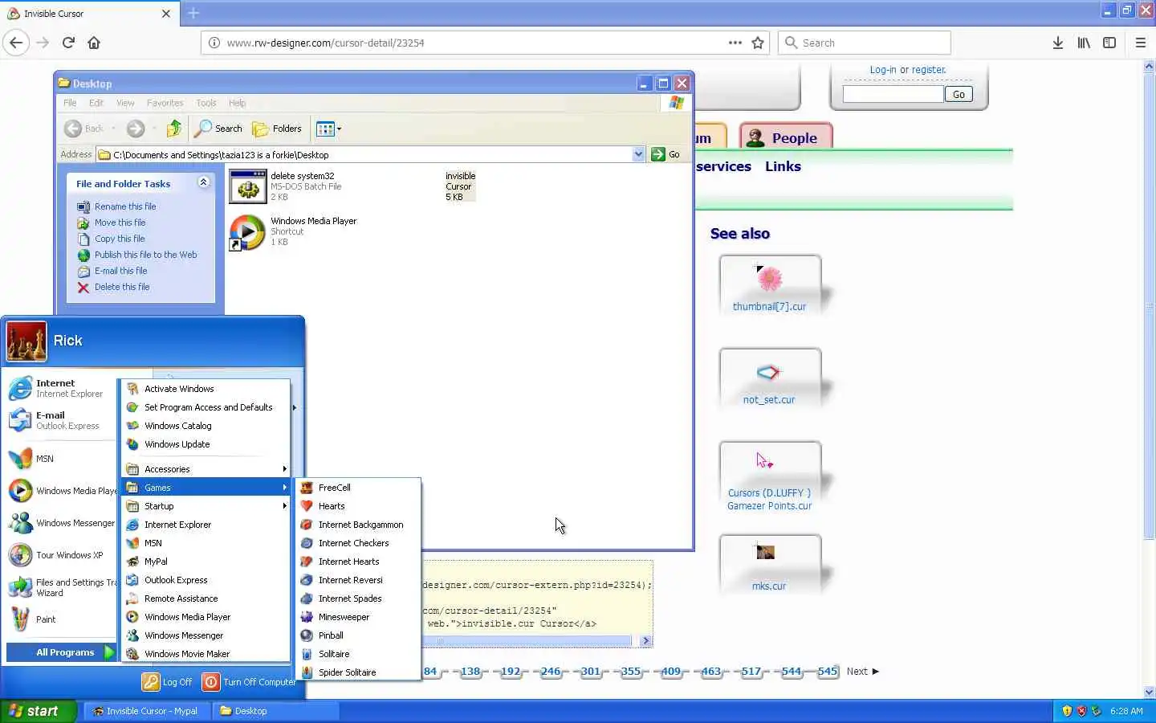Click the Log Off button
1156x723 pixels.
point(168,682)
